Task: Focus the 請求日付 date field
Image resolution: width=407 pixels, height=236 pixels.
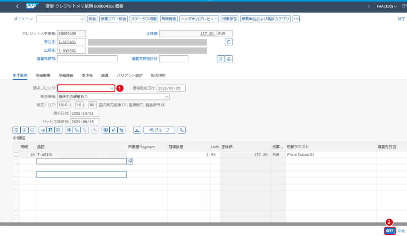Action: (x=84, y=113)
